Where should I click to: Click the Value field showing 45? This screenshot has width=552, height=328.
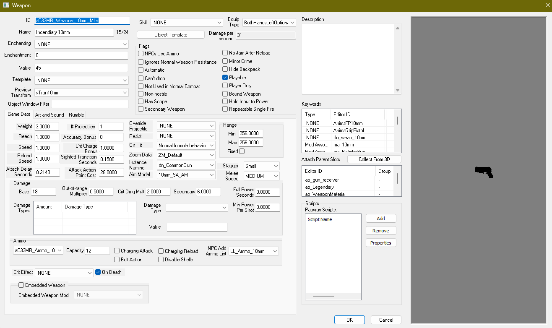[81, 68]
